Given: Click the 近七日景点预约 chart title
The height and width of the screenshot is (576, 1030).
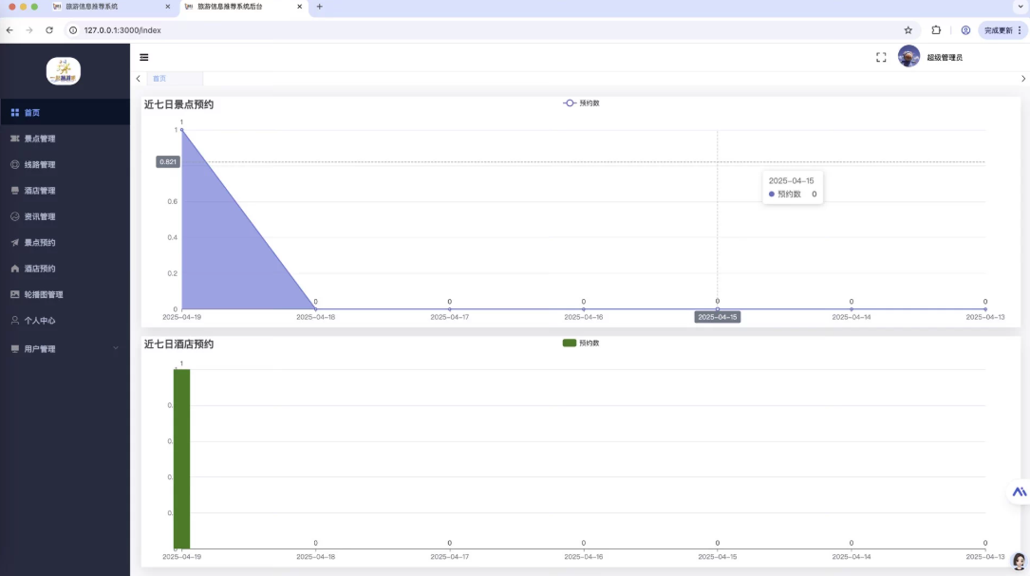Looking at the screenshot, I should coord(178,104).
